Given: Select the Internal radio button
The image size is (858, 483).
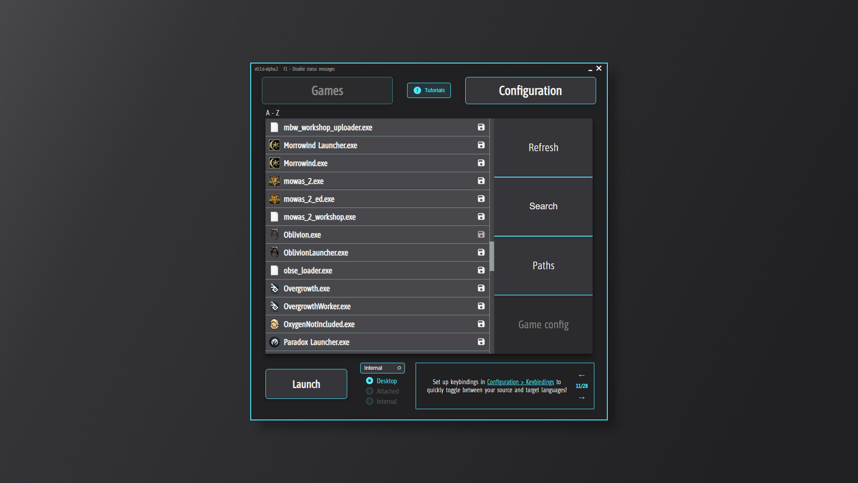Looking at the screenshot, I should coord(370,401).
